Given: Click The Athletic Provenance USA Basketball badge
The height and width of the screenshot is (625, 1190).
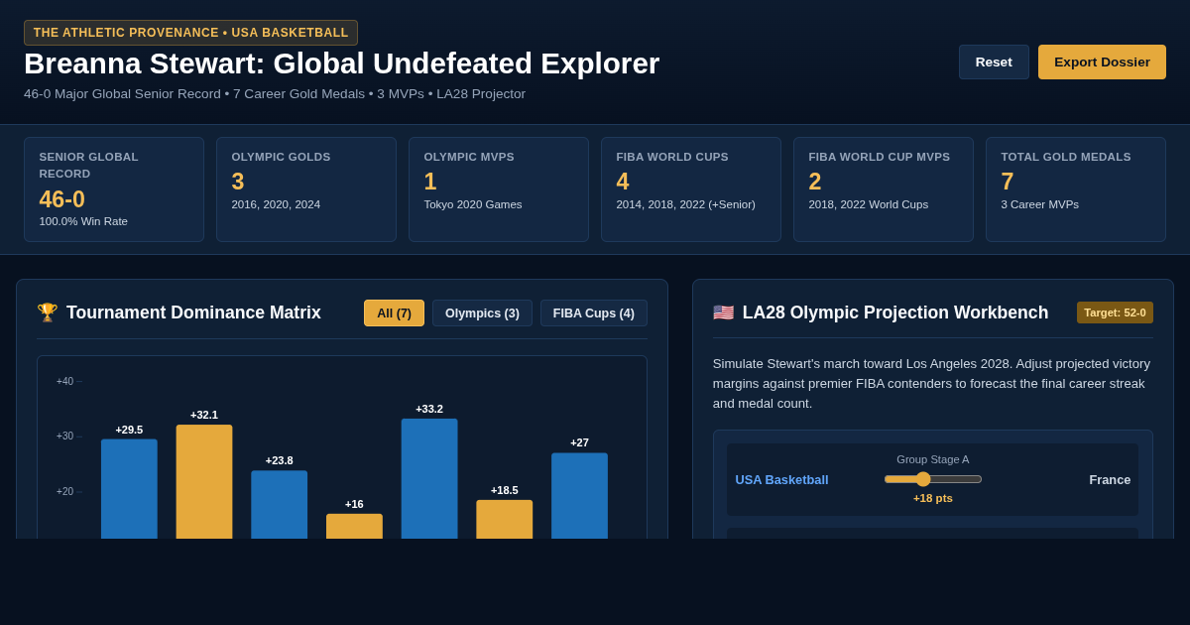Looking at the screenshot, I should pyautogui.click(x=190, y=33).
